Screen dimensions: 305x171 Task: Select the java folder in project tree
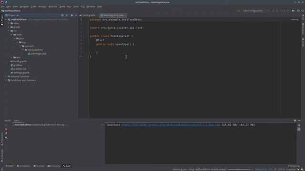pyautogui.click(x=20, y=38)
